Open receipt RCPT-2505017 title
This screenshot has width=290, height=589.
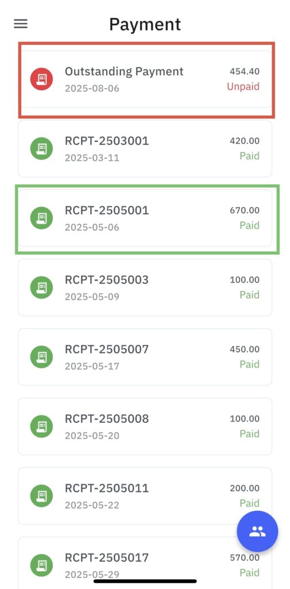coord(107,558)
